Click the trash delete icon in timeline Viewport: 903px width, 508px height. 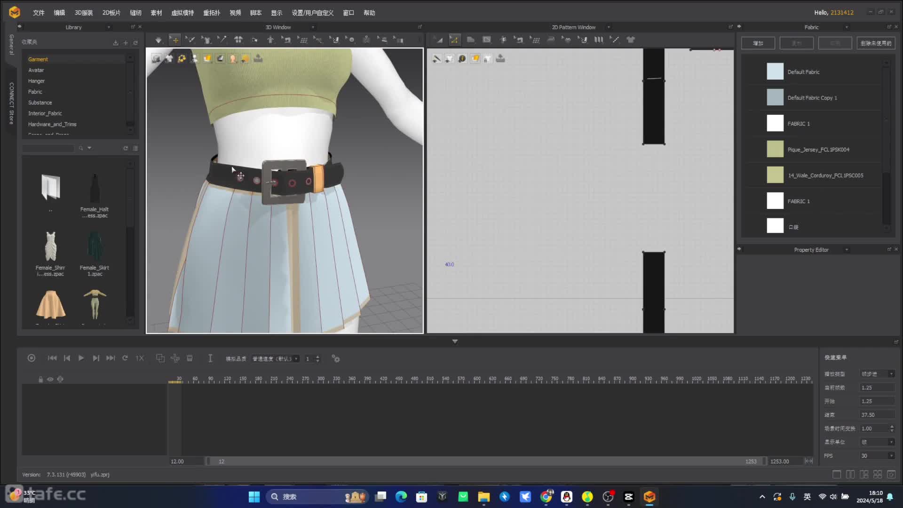pyautogui.click(x=190, y=358)
